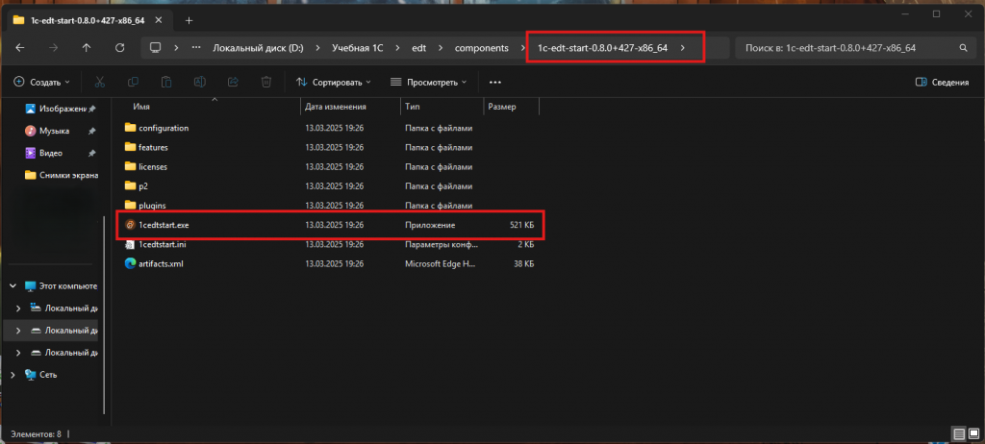The width and height of the screenshot is (985, 444).
Task: Select Этот компьютер in navigation pane
Action: (x=61, y=285)
